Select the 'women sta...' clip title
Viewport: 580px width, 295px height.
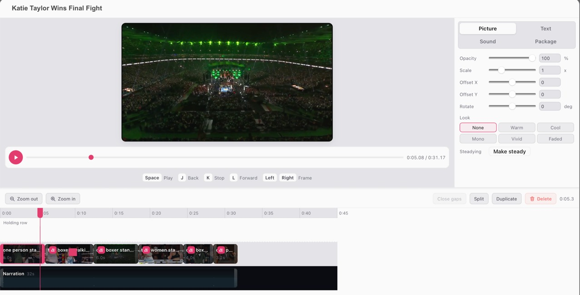165,250
